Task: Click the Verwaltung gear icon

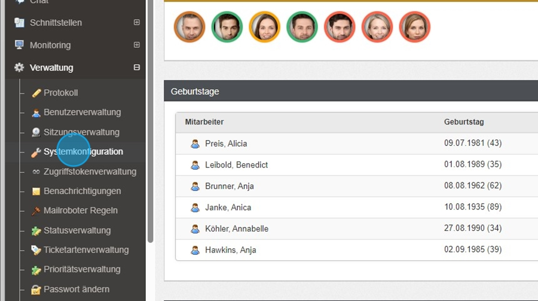Action: (x=19, y=68)
